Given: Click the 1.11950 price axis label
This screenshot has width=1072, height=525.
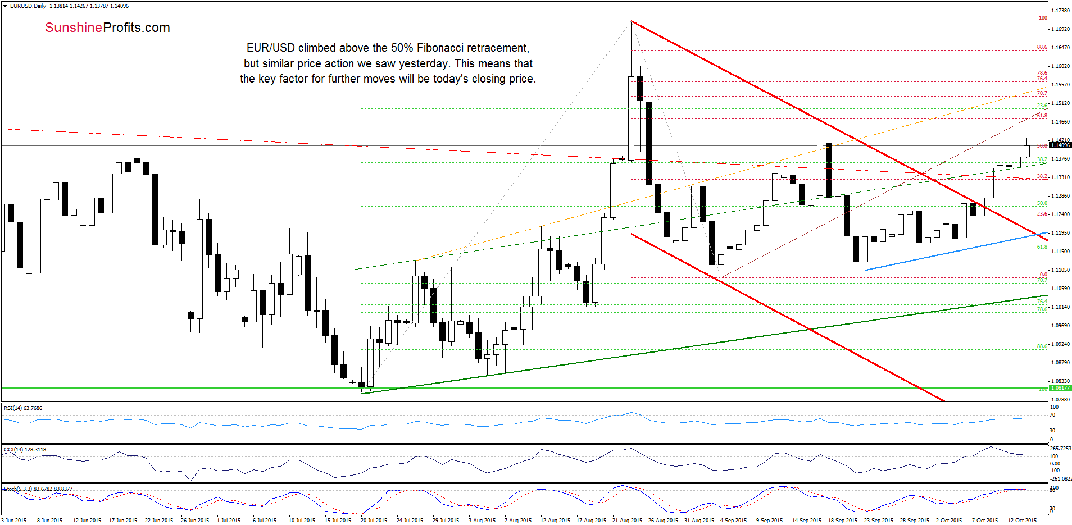Looking at the screenshot, I should pos(1061,233).
